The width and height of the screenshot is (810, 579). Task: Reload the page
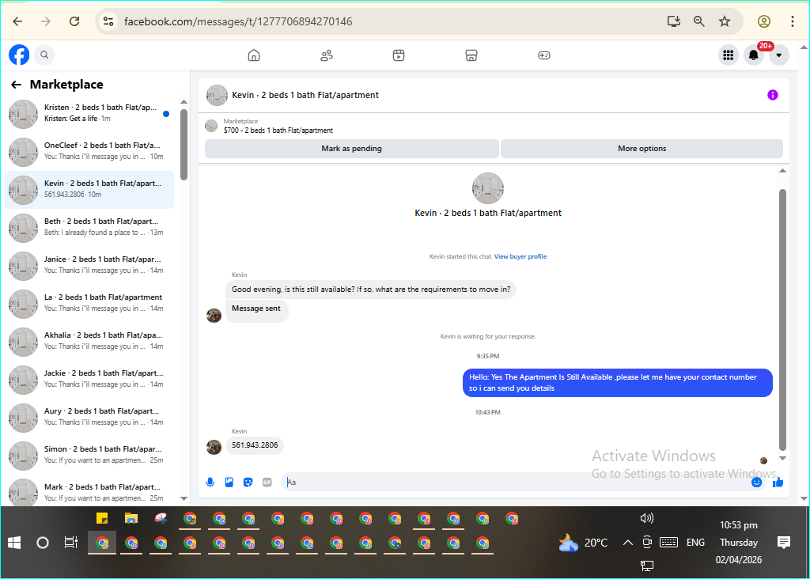coord(74,21)
